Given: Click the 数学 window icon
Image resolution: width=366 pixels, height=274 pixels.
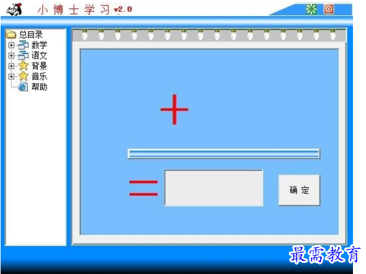Looking at the screenshot, I should (24, 45).
